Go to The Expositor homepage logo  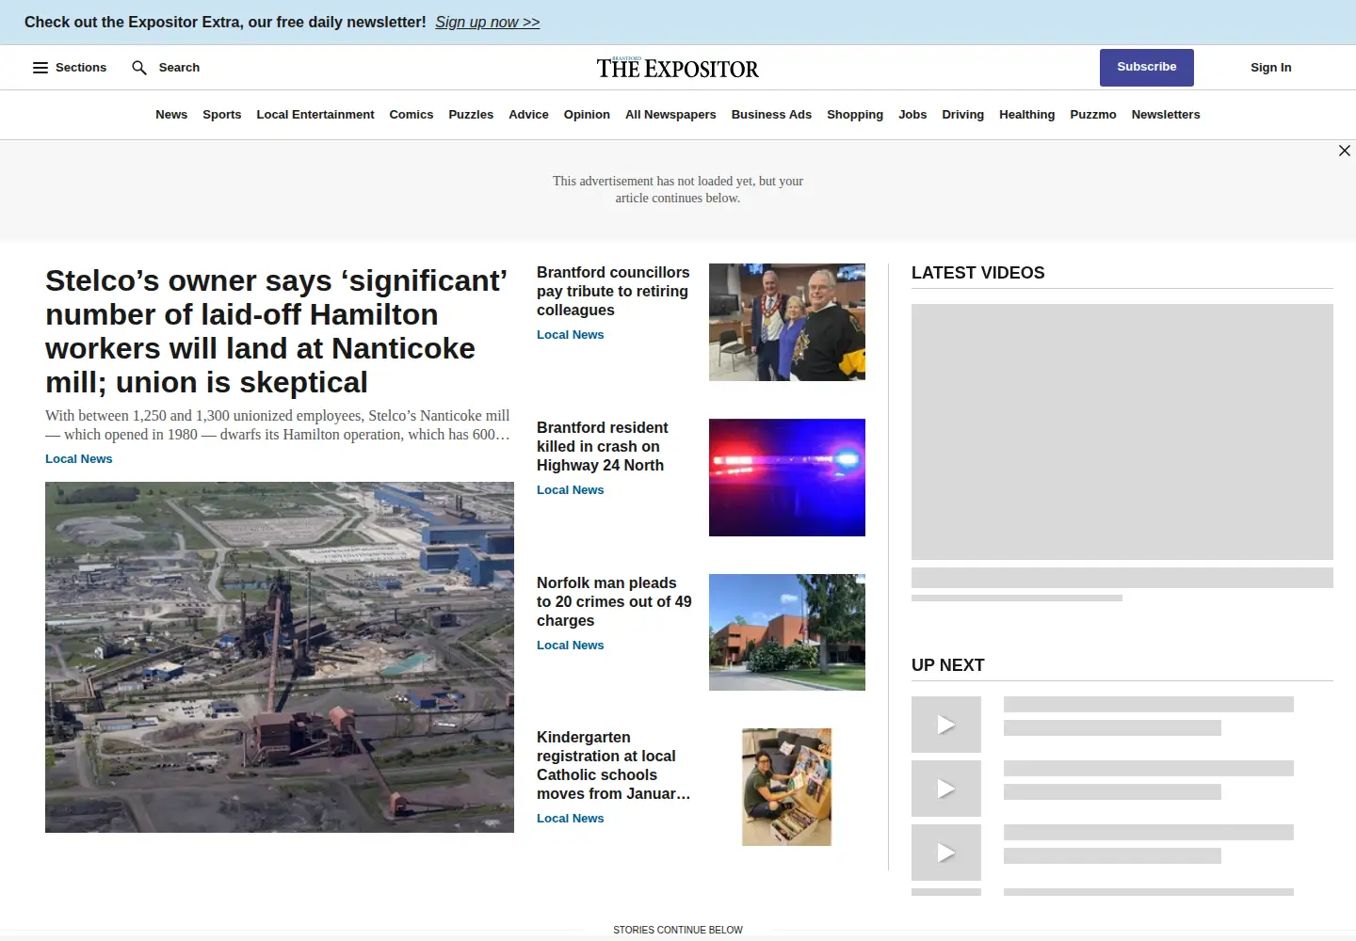click(678, 68)
